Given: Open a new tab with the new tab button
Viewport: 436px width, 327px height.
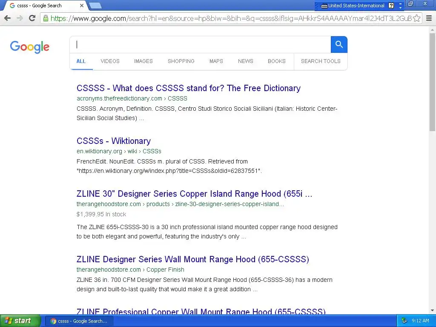Looking at the screenshot, I should pos(95,6).
